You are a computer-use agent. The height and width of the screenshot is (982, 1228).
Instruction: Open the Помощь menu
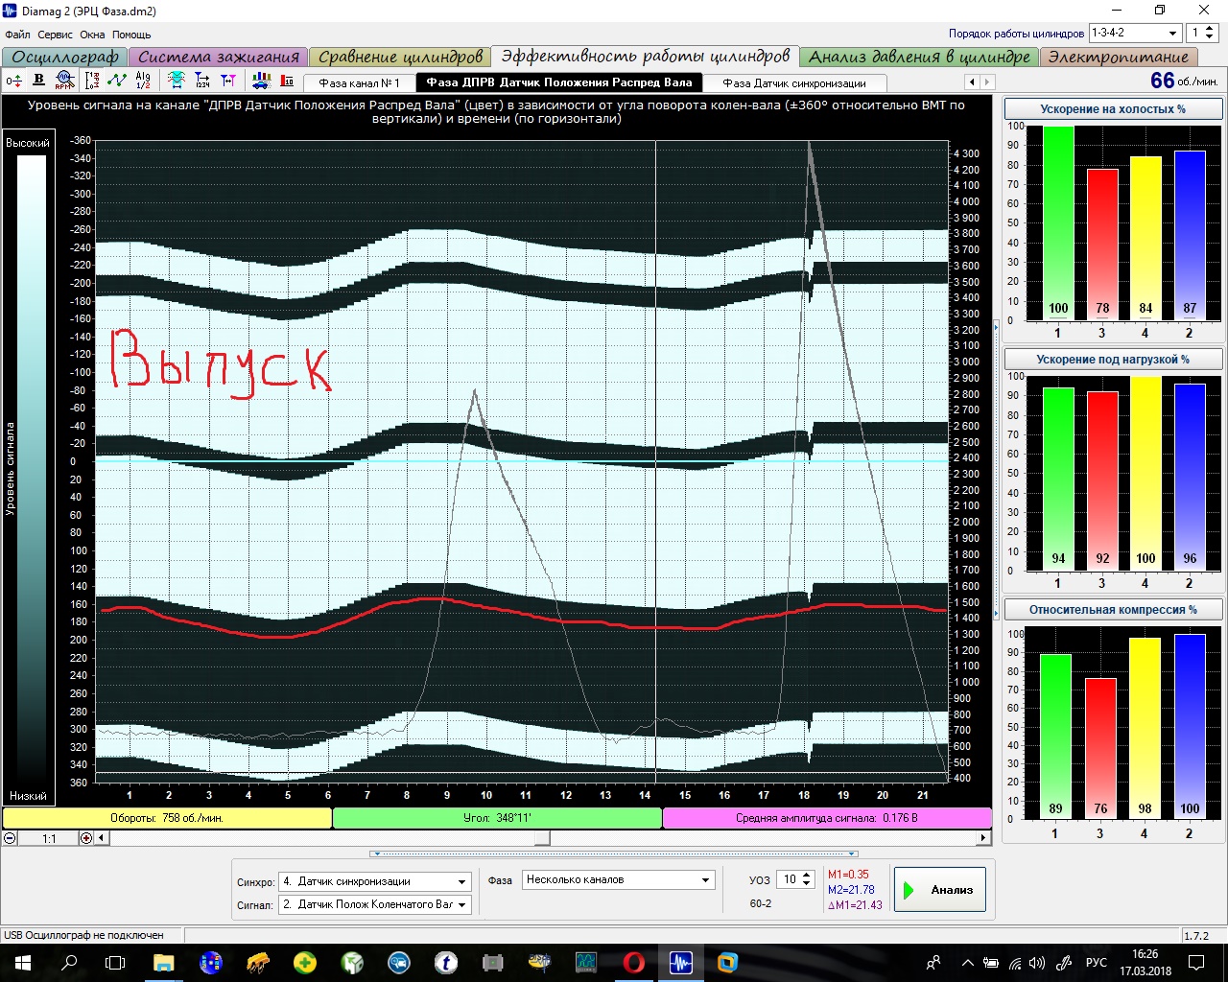131,35
